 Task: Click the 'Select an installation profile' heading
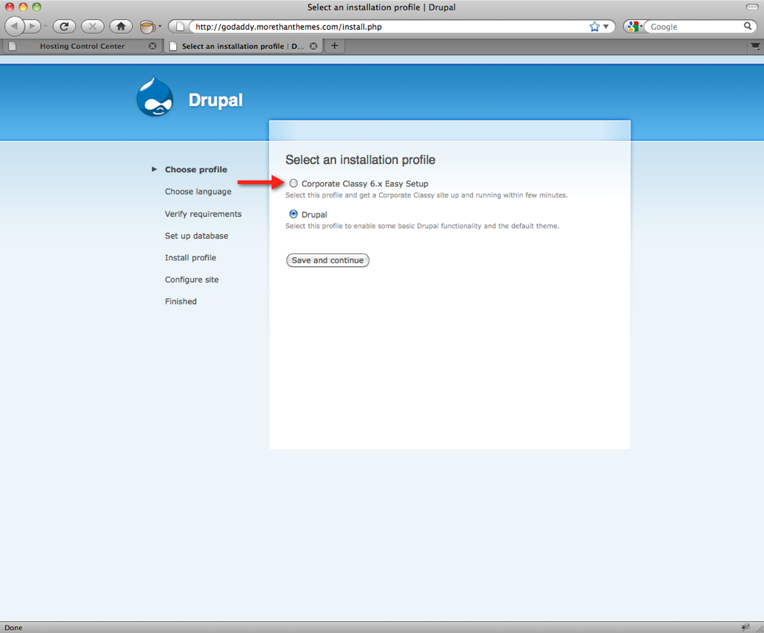[x=360, y=160]
